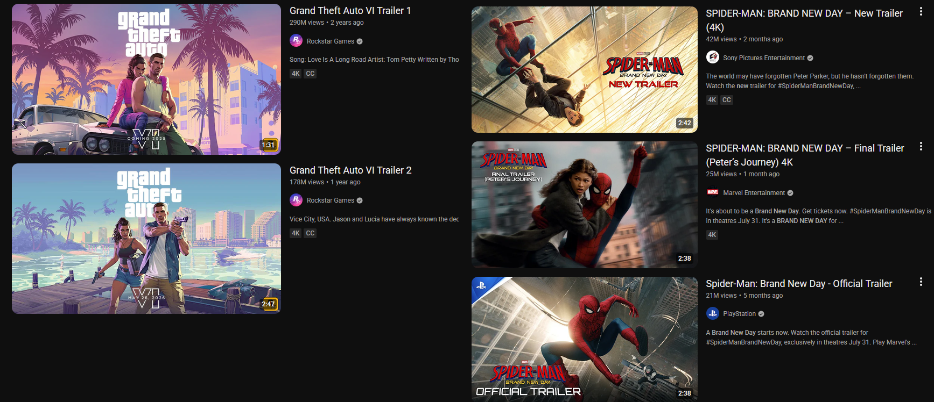This screenshot has width=934, height=402.
Task: Open the Sony Pictures Entertainment channel avatar
Action: click(x=713, y=58)
